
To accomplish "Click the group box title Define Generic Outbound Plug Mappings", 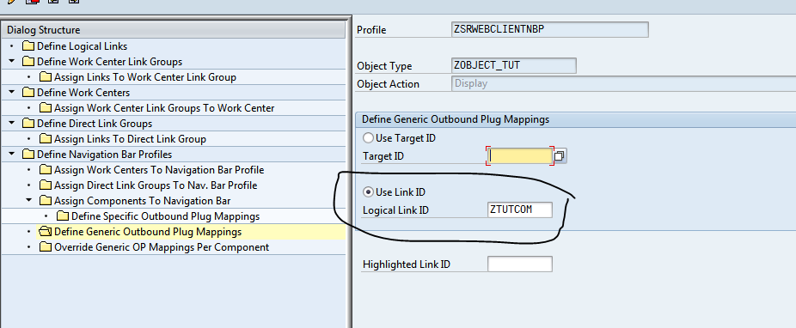I will coord(456,119).
